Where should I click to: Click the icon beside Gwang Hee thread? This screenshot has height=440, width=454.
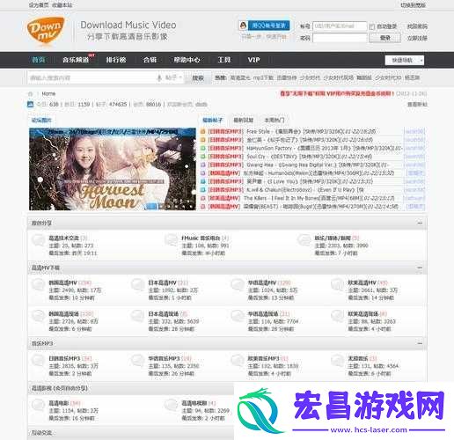(x=202, y=165)
